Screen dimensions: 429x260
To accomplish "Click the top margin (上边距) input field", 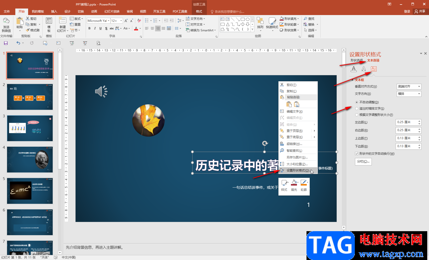I will point(407,138).
